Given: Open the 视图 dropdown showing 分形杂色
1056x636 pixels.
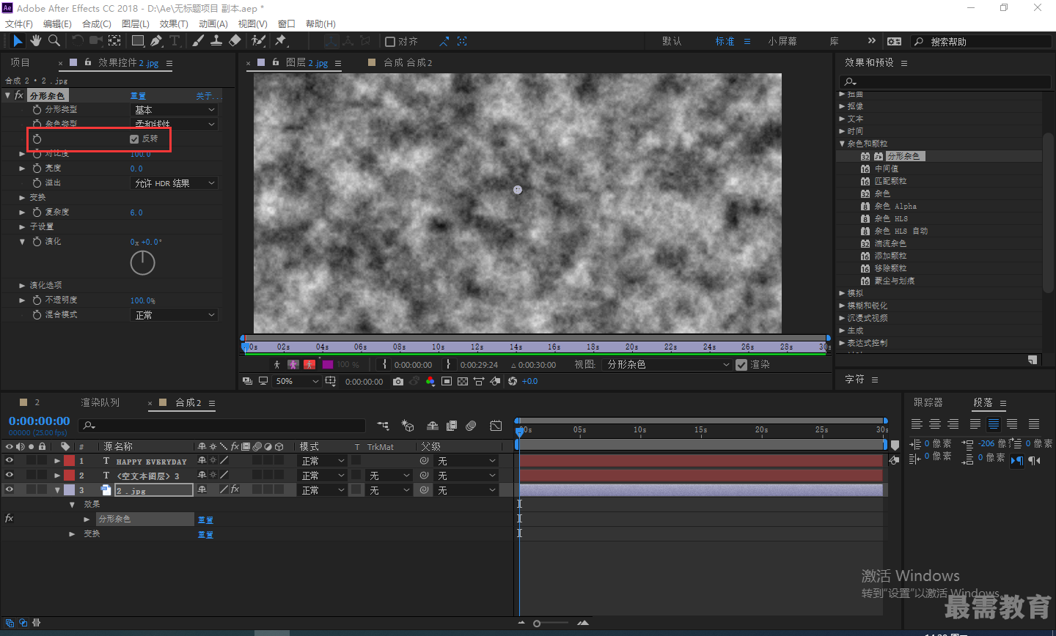Looking at the screenshot, I should (667, 364).
